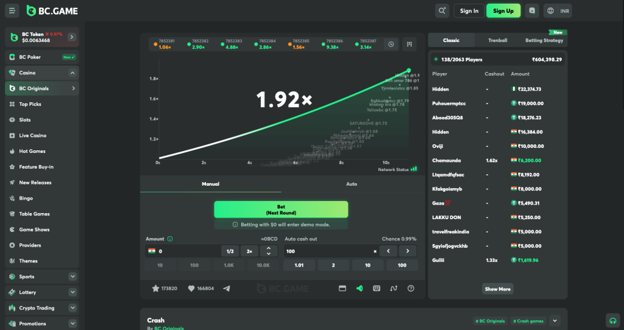Select round 7852381 result 1.06x
The height and width of the screenshot is (330, 624).
click(x=165, y=44)
